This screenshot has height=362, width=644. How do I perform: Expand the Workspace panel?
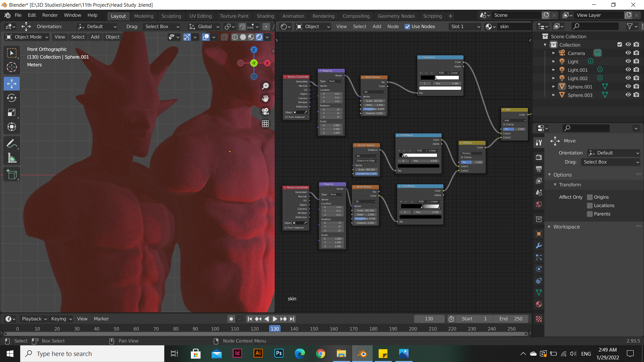pyautogui.click(x=567, y=227)
